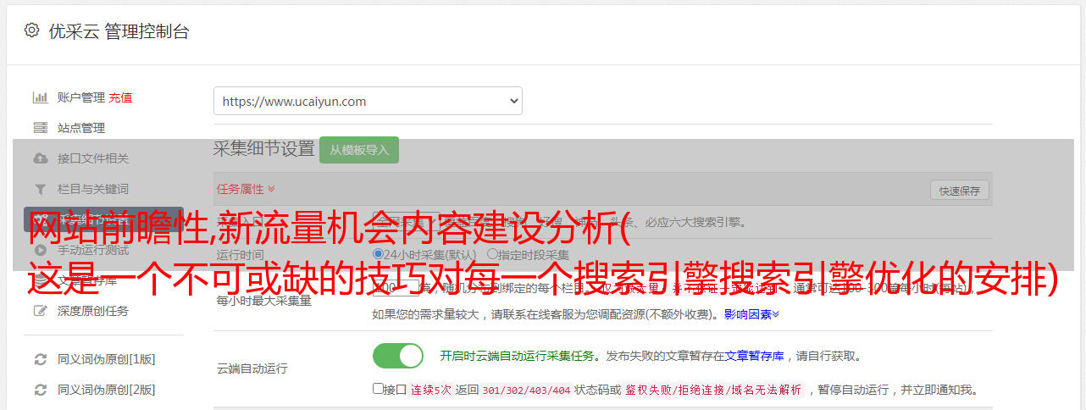Click the edit icon for 深度原创任务
This screenshot has height=410, width=1086.
point(40,311)
